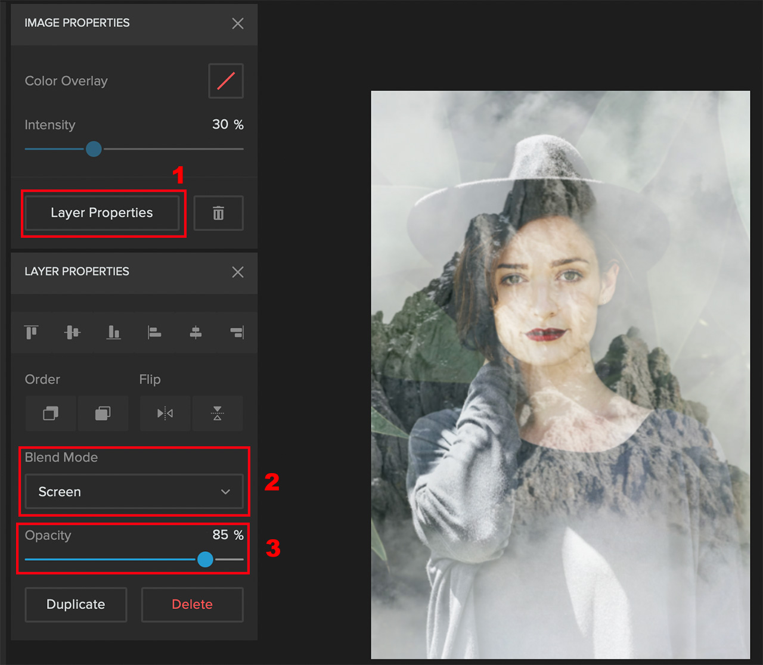Screen dimensions: 763x665
Task: Click the Opacity slider handle at 85%
Action: tap(206, 560)
